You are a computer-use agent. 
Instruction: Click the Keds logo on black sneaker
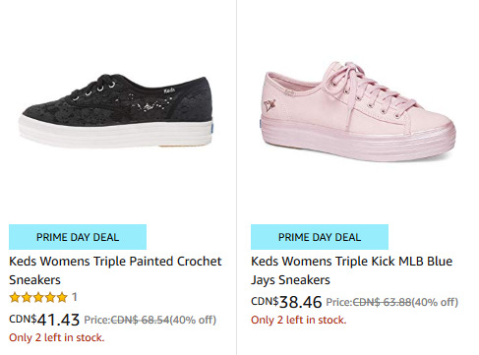169,90
